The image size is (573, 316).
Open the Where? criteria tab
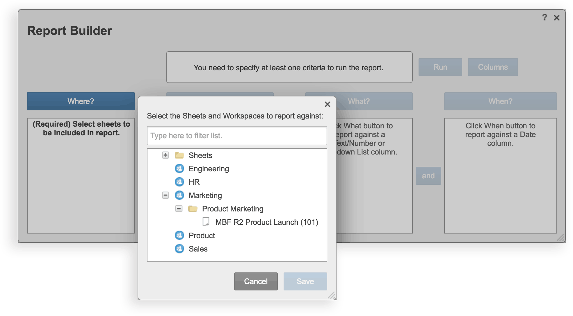click(x=81, y=101)
